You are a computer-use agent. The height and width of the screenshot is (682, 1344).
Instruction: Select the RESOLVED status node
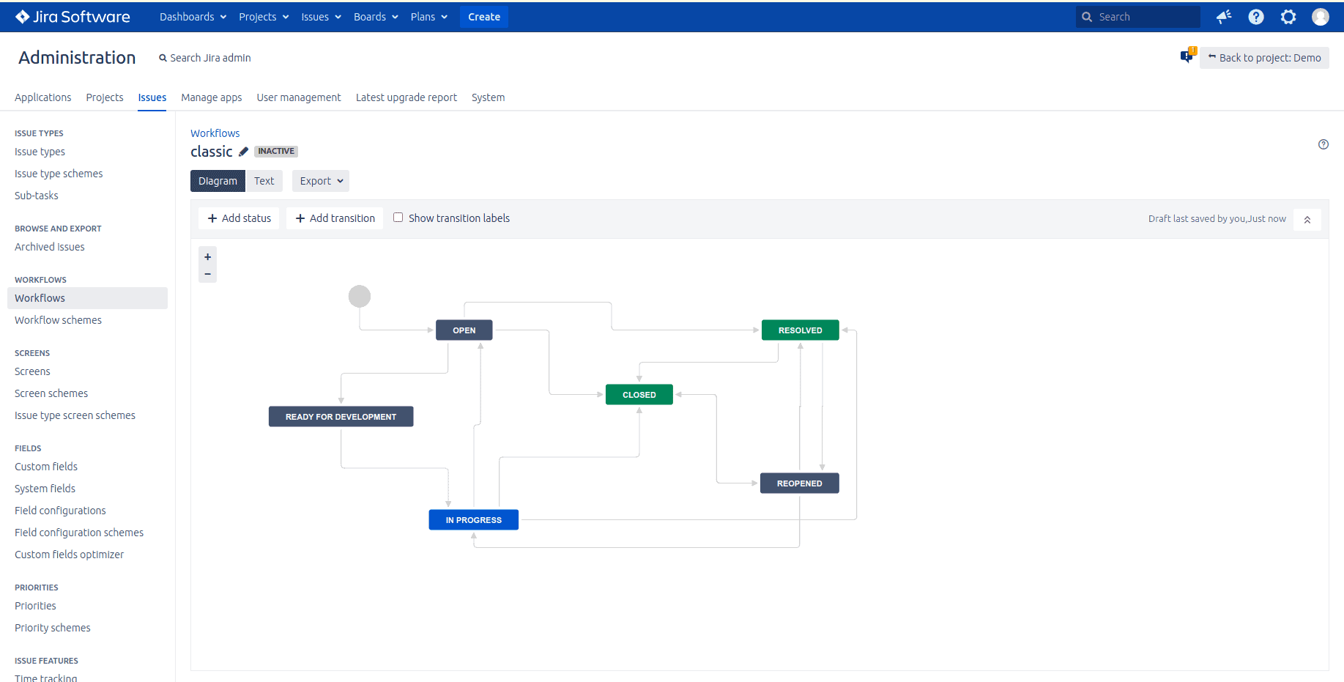[801, 330]
